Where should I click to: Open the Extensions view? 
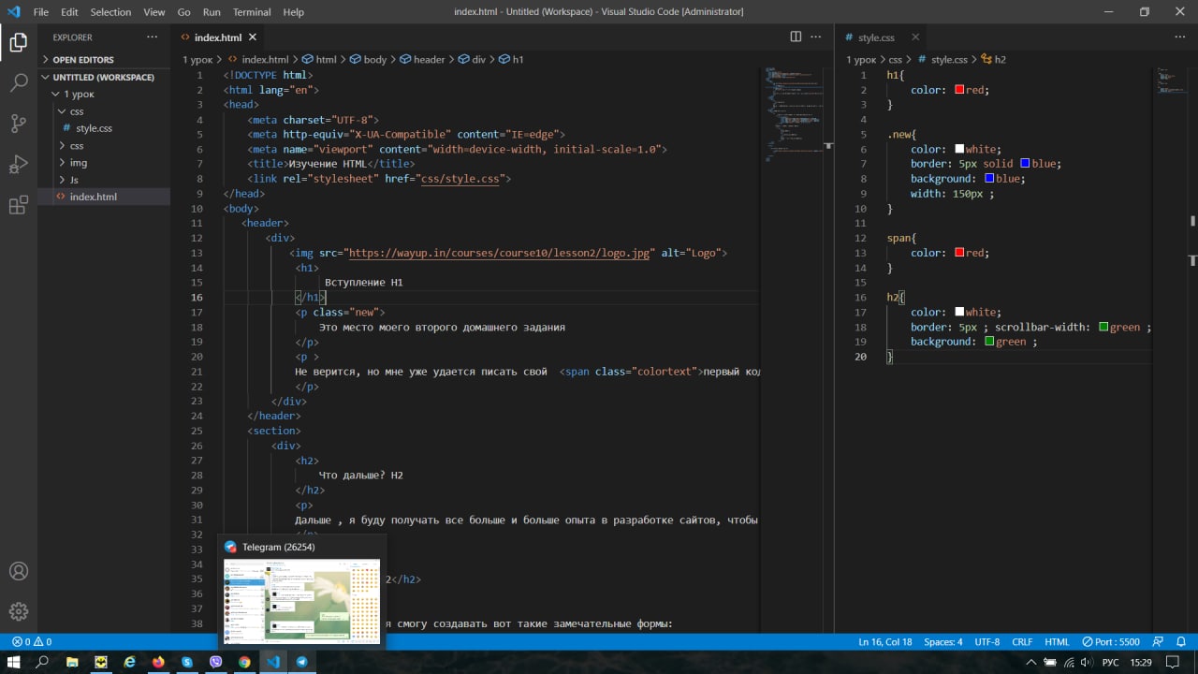[x=19, y=206]
